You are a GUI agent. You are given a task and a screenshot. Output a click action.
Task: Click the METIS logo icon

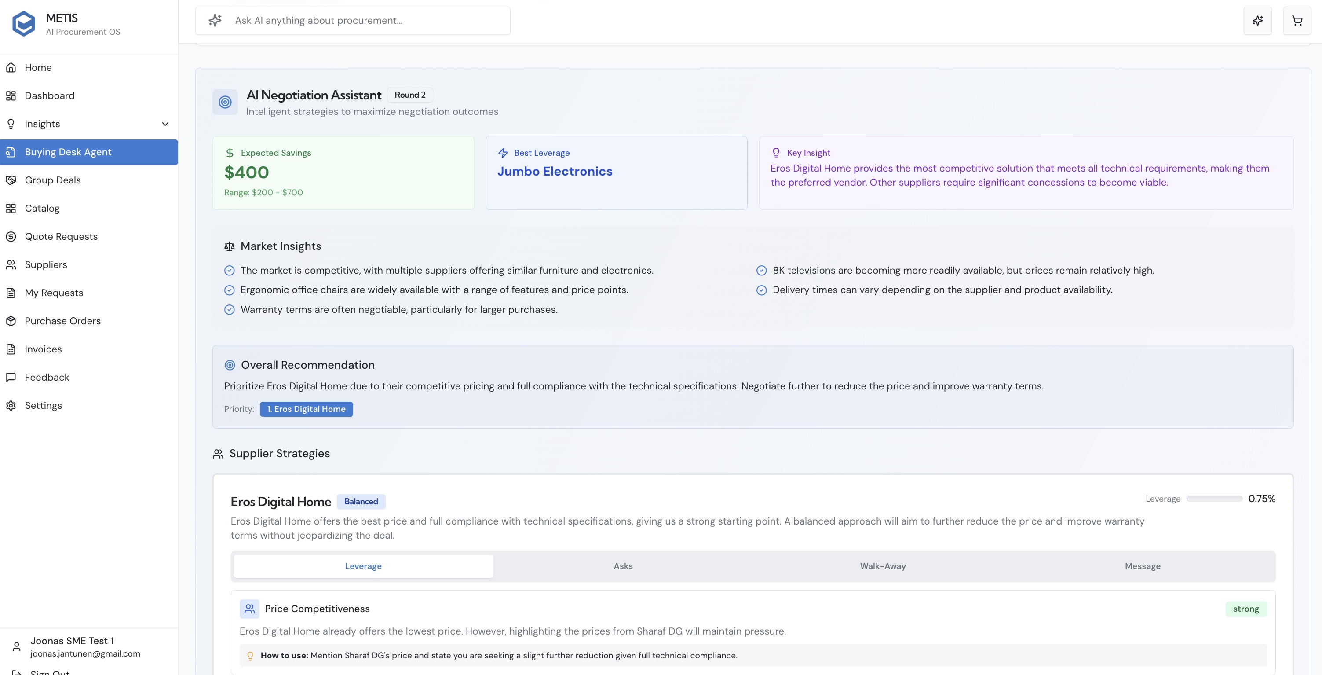point(24,24)
